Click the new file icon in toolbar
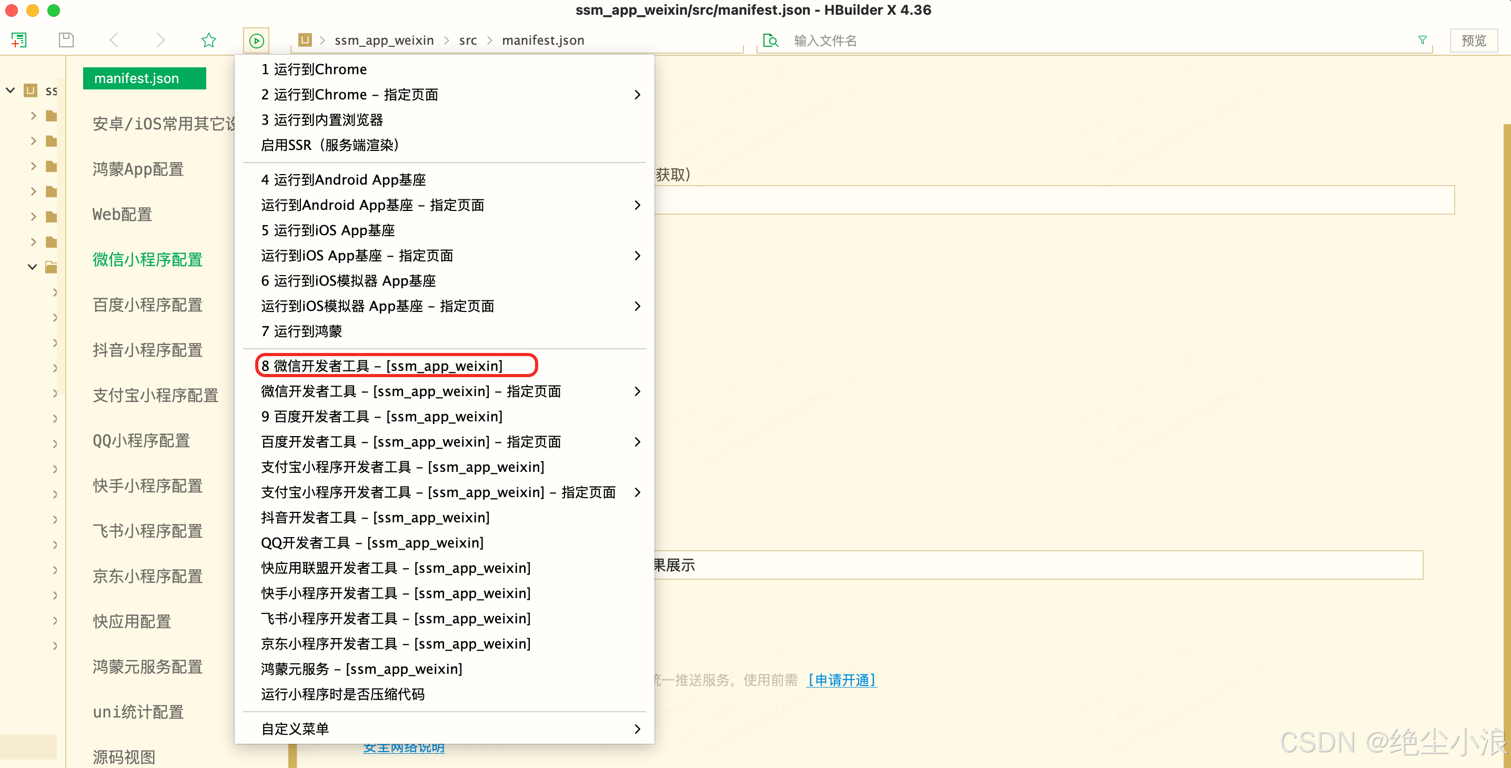 [x=19, y=40]
